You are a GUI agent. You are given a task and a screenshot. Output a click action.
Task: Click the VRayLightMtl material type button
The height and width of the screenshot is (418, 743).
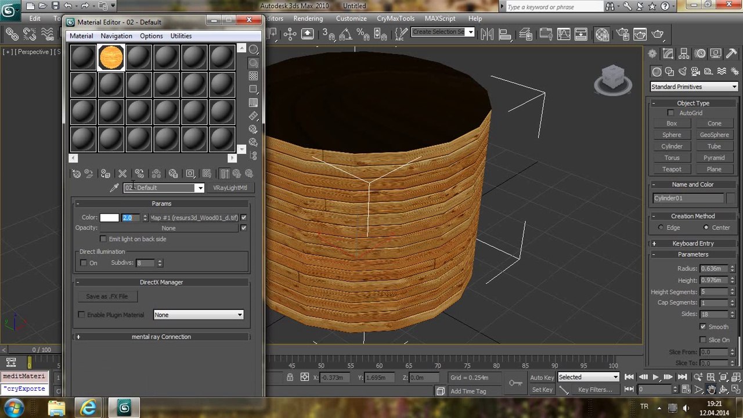click(x=230, y=188)
